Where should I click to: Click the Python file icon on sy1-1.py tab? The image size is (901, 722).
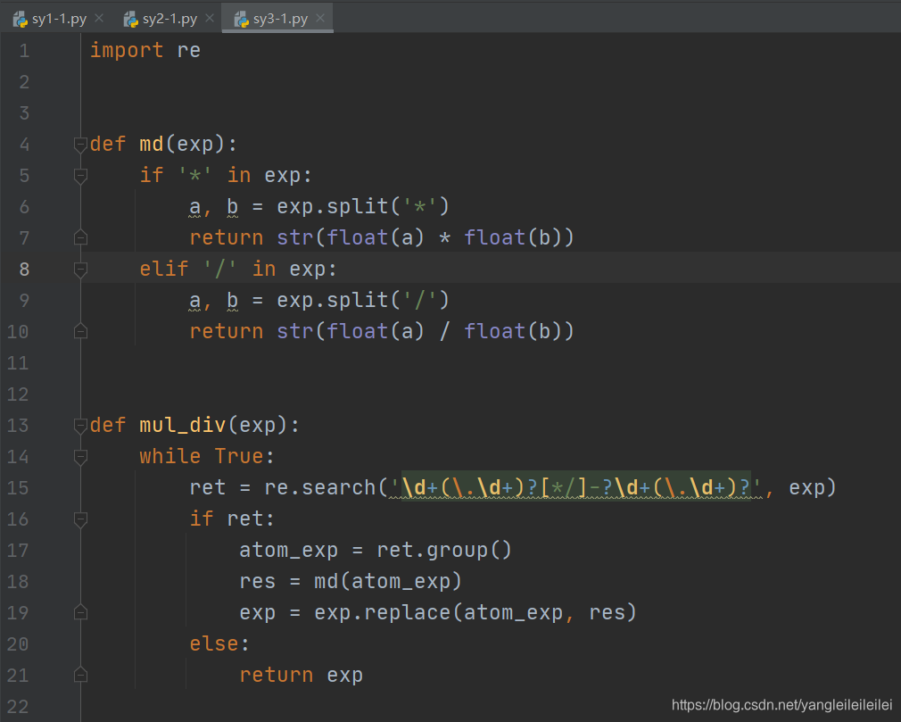[21, 20]
